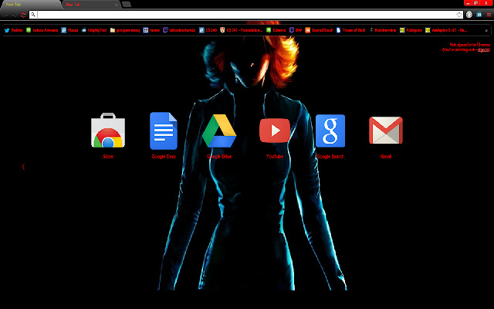This screenshot has width=494, height=309.
Task: Launch the YouTube app
Action: pyautogui.click(x=275, y=131)
